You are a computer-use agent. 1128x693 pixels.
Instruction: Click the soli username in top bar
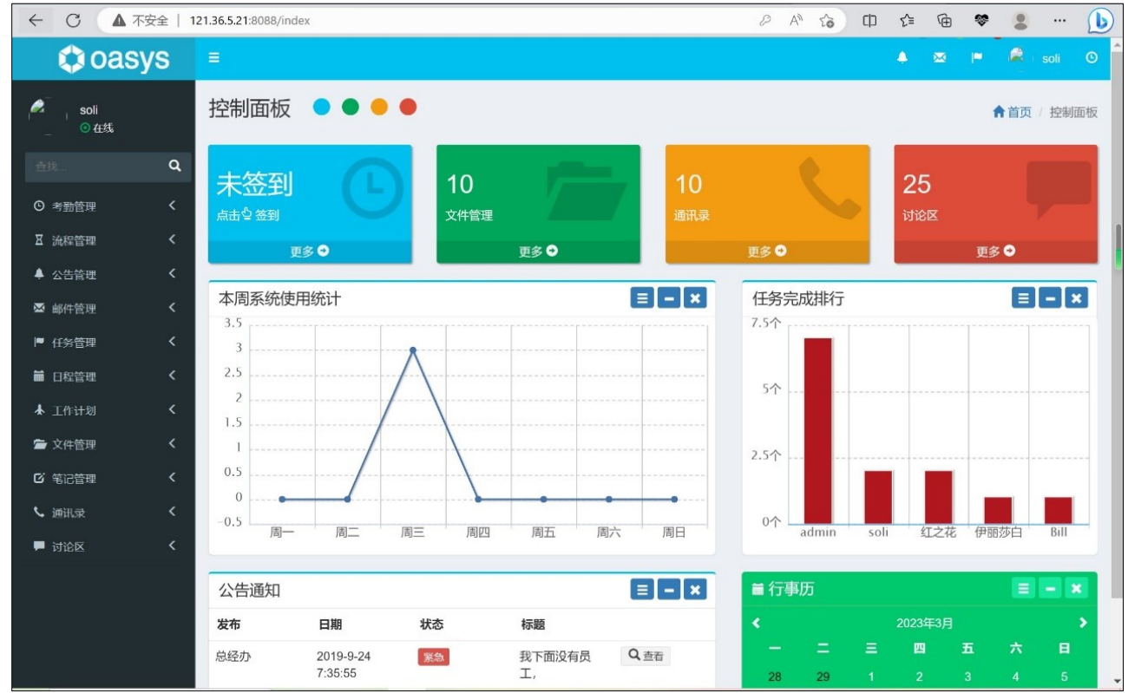(1052, 58)
